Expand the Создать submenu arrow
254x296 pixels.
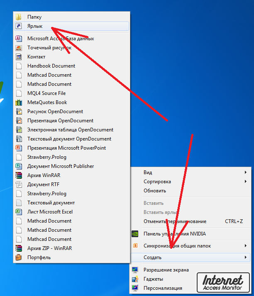pos(246,257)
